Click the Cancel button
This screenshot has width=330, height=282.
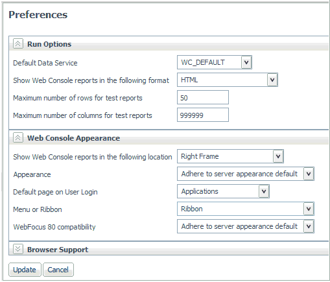58,270
